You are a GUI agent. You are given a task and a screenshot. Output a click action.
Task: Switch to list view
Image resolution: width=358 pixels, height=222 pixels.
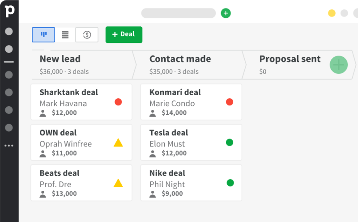coord(65,35)
